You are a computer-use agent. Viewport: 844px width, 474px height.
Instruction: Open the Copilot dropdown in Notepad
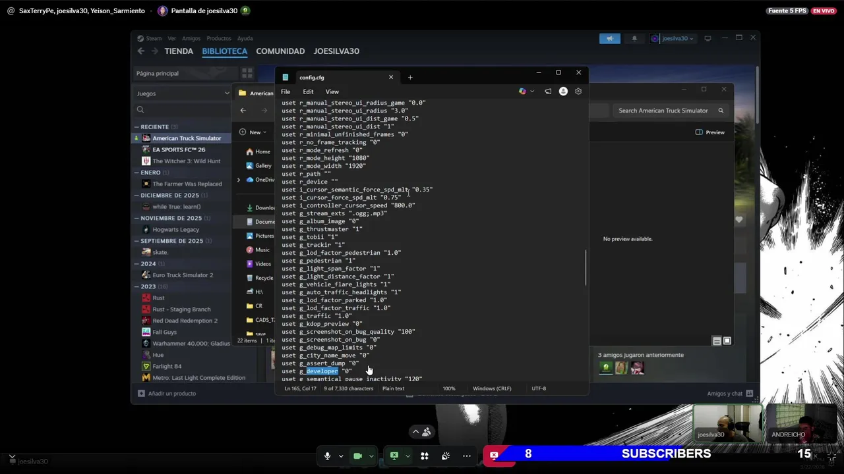click(532, 92)
